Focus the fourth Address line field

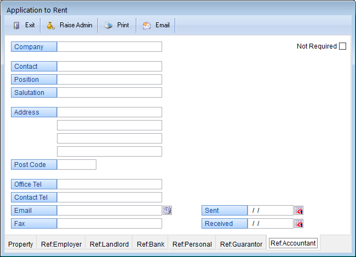point(110,151)
